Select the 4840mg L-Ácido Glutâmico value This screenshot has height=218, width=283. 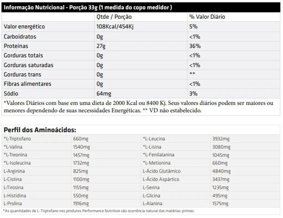point(222,171)
